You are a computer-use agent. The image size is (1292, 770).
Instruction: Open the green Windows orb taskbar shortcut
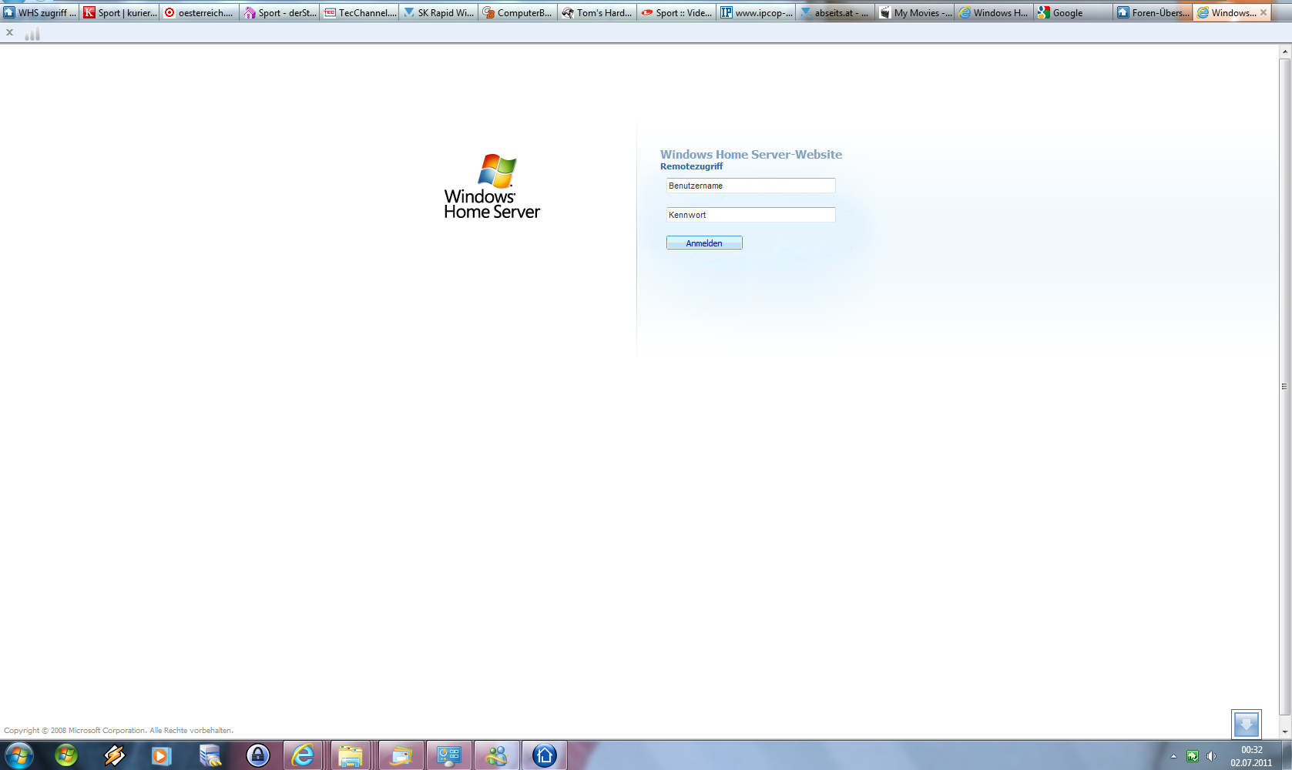point(66,755)
